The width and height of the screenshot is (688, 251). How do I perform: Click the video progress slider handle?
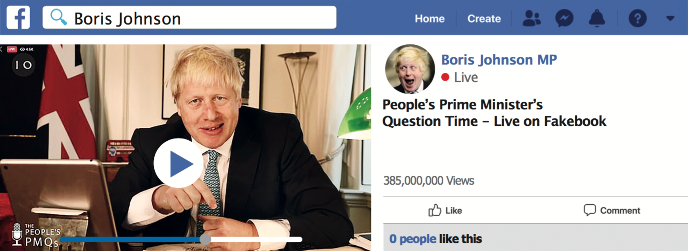pyautogui.click(x=205, y=239)
